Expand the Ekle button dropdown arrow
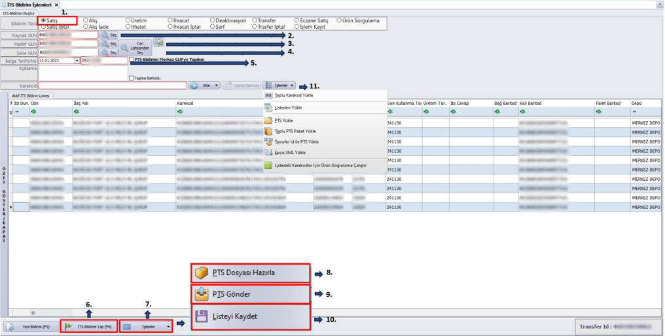Viewport: 665px width, 336px height. (217, 86)
